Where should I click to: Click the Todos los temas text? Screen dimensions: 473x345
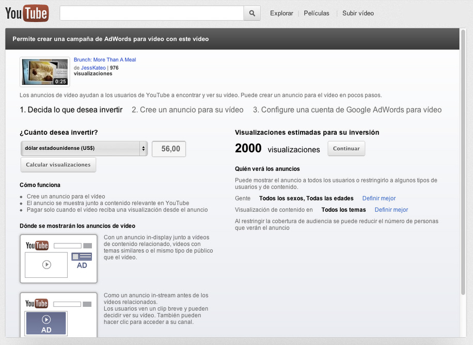343,210
